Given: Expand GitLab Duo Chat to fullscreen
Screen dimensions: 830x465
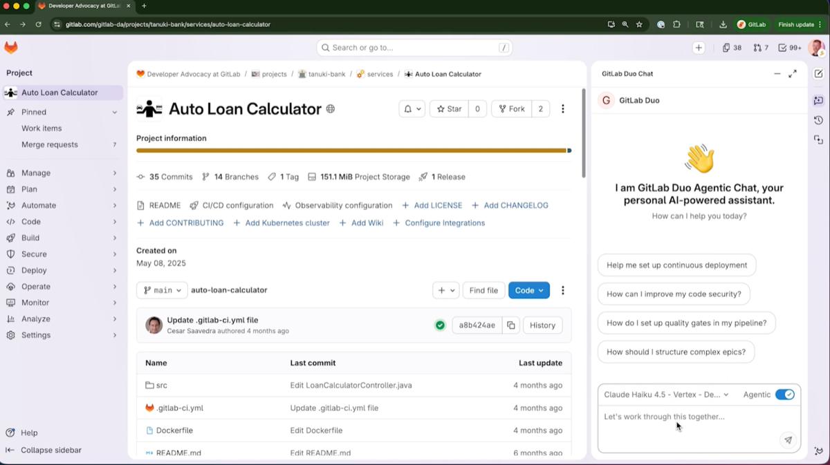Looking at the screenshot, I should [793, 74].
